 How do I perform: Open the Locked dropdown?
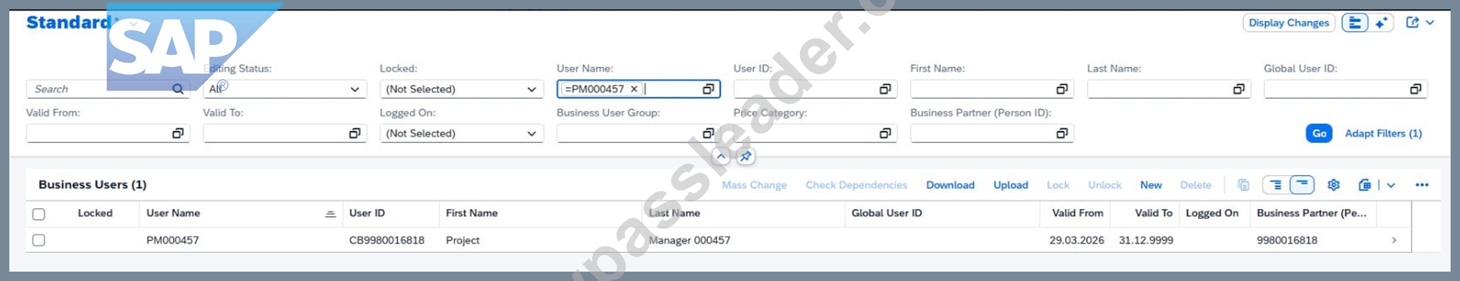[x=462, y=89]
